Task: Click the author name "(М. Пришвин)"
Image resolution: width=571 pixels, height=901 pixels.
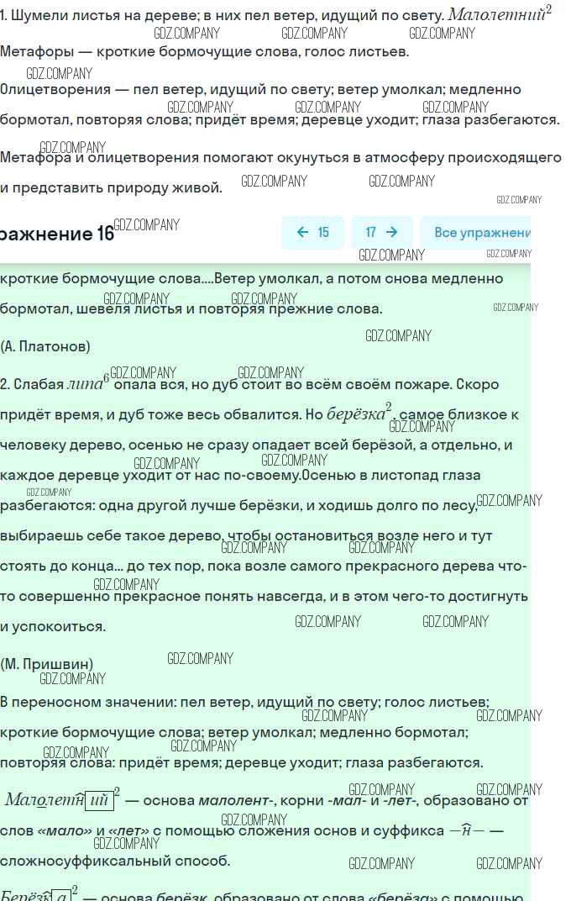Action: point(47,664)
